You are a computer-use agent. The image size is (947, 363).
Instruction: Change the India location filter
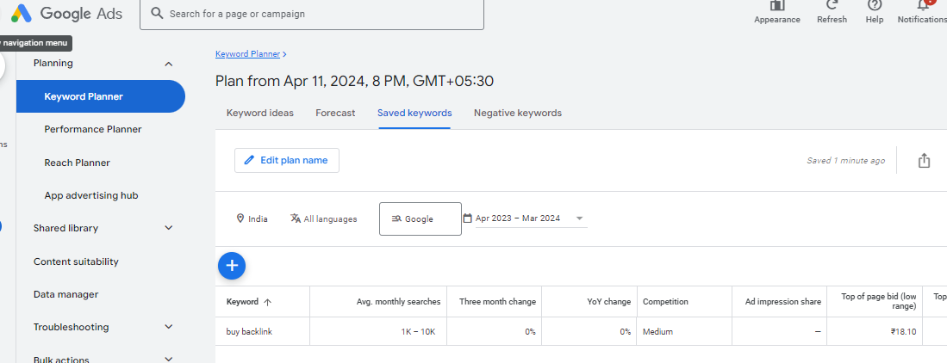(252, 218)
